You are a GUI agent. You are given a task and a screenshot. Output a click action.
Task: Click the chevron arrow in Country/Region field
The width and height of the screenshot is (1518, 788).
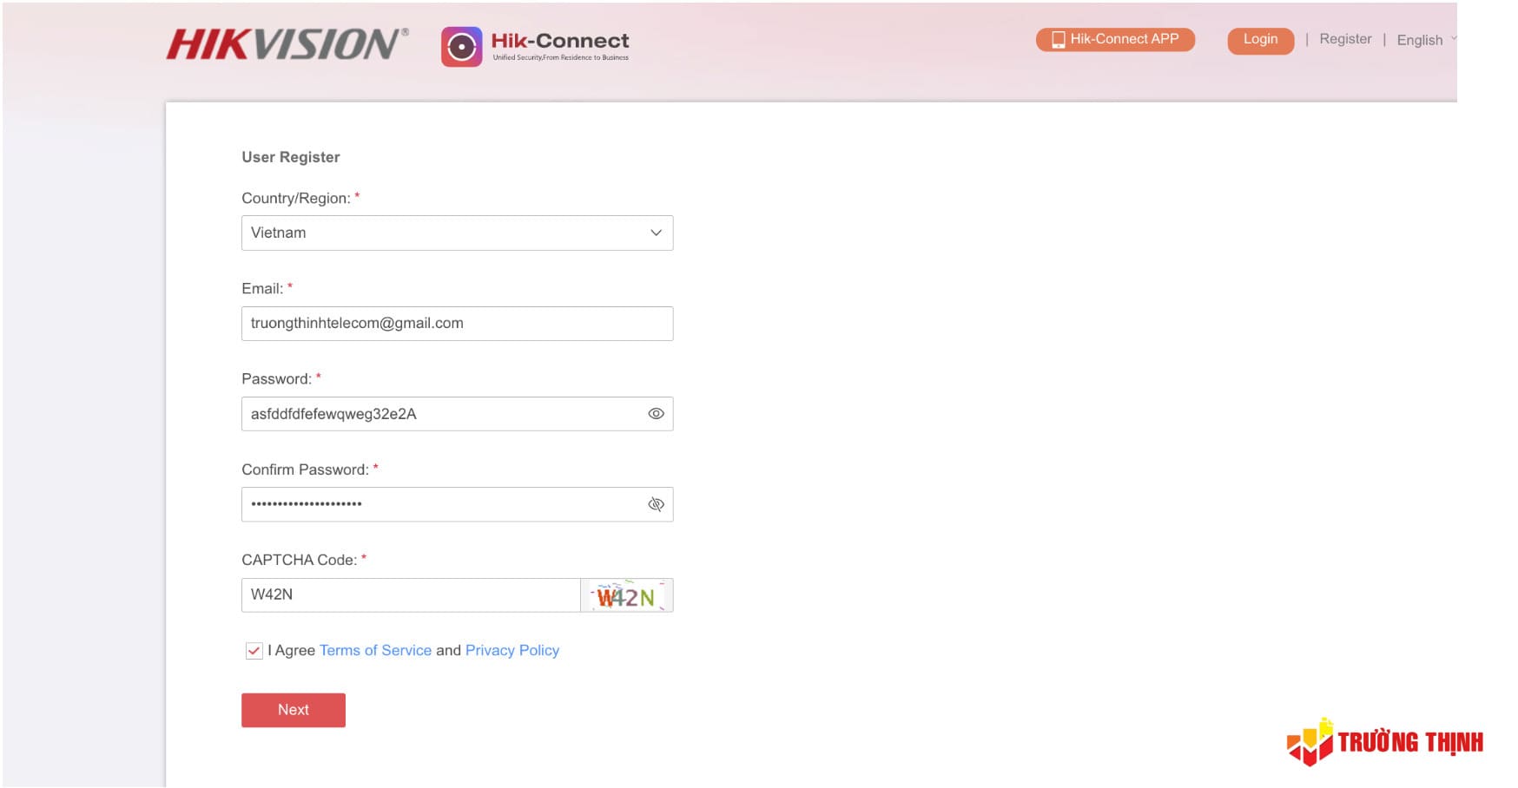(656, 233)
